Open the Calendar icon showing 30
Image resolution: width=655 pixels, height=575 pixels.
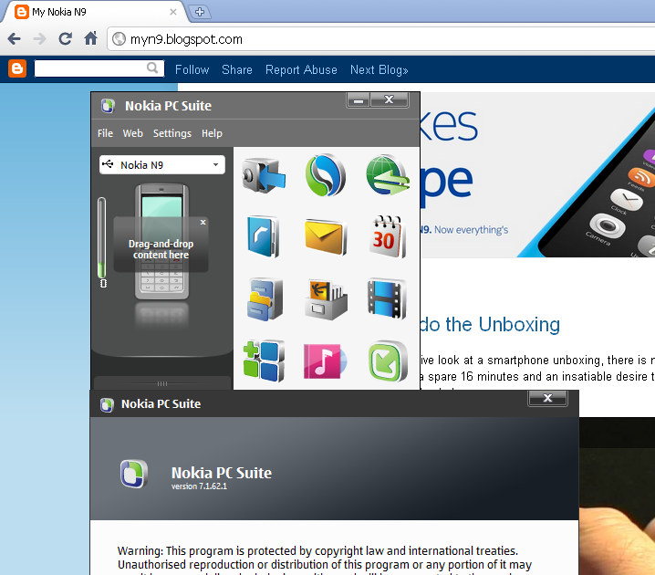387,236
